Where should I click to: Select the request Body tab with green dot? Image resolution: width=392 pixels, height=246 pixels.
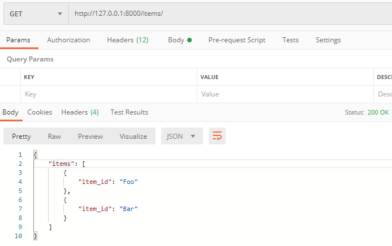click(x=179, y=40)
